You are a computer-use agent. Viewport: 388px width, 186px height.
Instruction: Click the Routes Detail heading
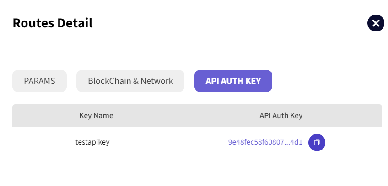[53, 23]
